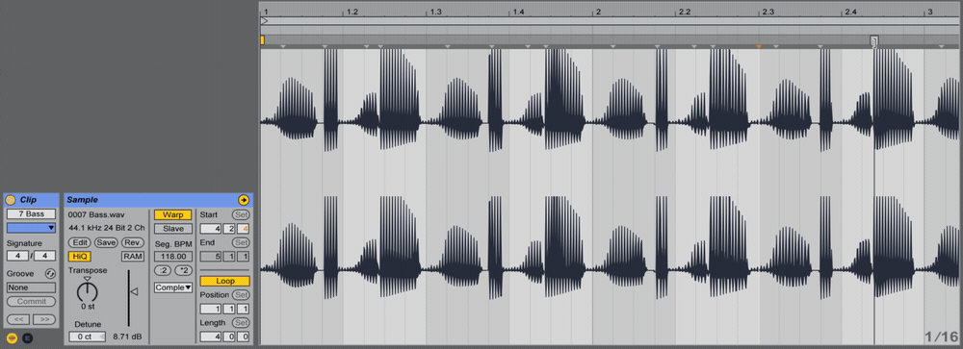963x349 pixels.
Task: Click the Commit groove button
Action: click(x=31, y=302)
